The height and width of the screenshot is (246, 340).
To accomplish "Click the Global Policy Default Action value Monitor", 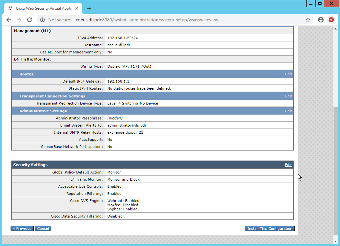I will point(114,173).
